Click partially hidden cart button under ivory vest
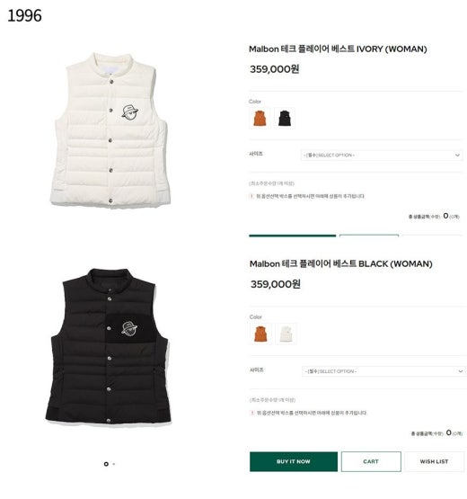This screenshot has height=499, width=467. coord(369,236)
